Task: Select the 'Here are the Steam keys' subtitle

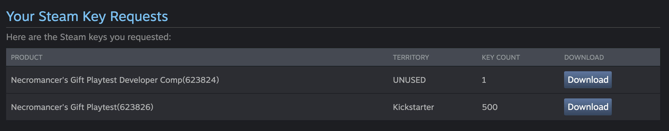Action: 89,37
